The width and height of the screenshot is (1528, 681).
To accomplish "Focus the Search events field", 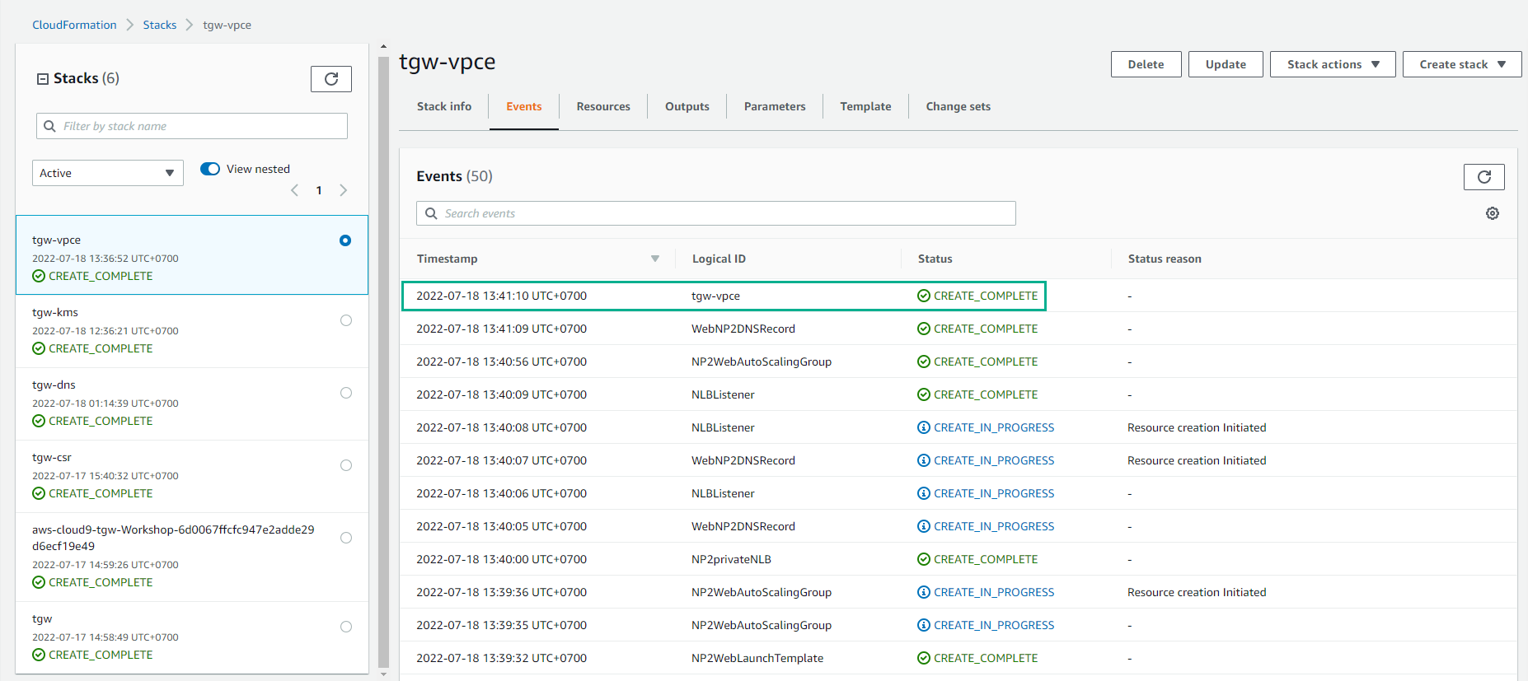I will click(715, 213).
